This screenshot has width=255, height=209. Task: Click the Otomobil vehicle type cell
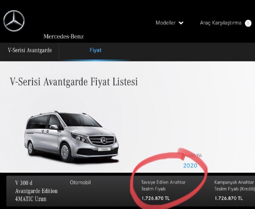80,182
